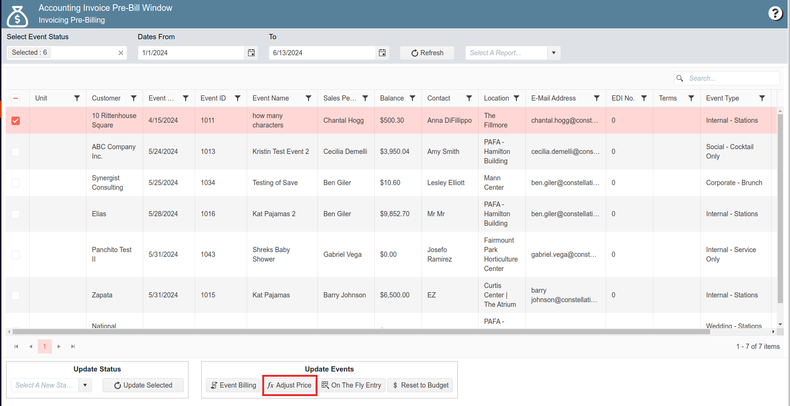Open the Customer column filter
This screenshot has height=406, width=790.
pyautogui.click(x=134, y=98)
